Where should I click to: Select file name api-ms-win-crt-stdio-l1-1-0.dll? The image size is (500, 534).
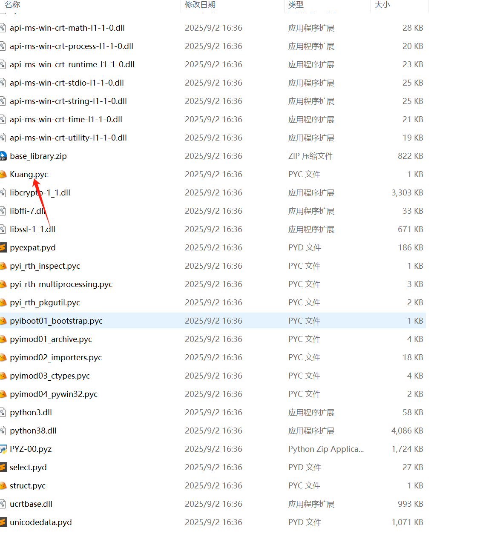67,83
